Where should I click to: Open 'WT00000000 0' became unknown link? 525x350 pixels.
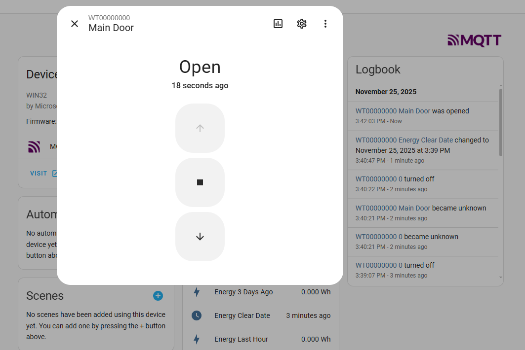pos(379,237)
